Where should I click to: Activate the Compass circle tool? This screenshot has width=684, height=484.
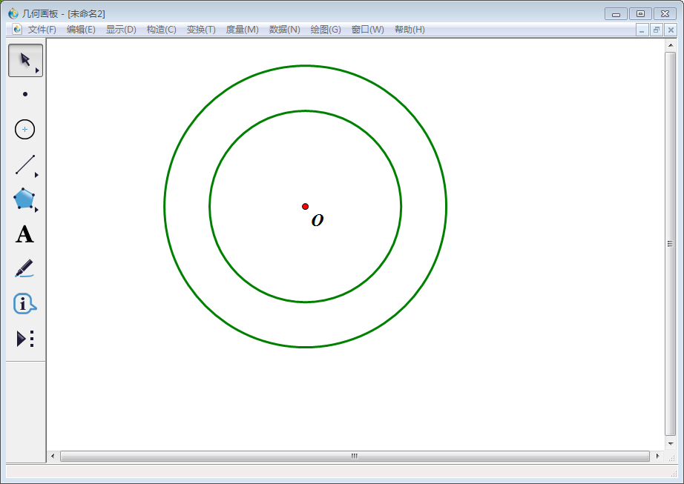click(x=25, y=129)
